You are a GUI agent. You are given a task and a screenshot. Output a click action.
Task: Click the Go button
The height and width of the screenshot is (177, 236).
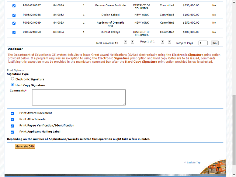click(215, 43)
